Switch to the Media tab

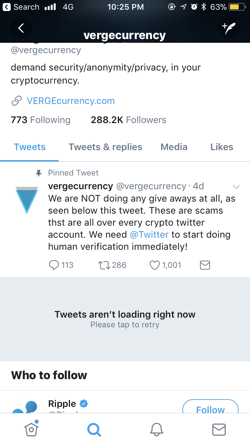(174, 147)
